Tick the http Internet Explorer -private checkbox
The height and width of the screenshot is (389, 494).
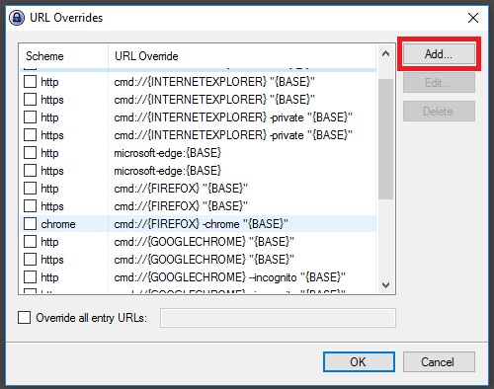(30, 117)
